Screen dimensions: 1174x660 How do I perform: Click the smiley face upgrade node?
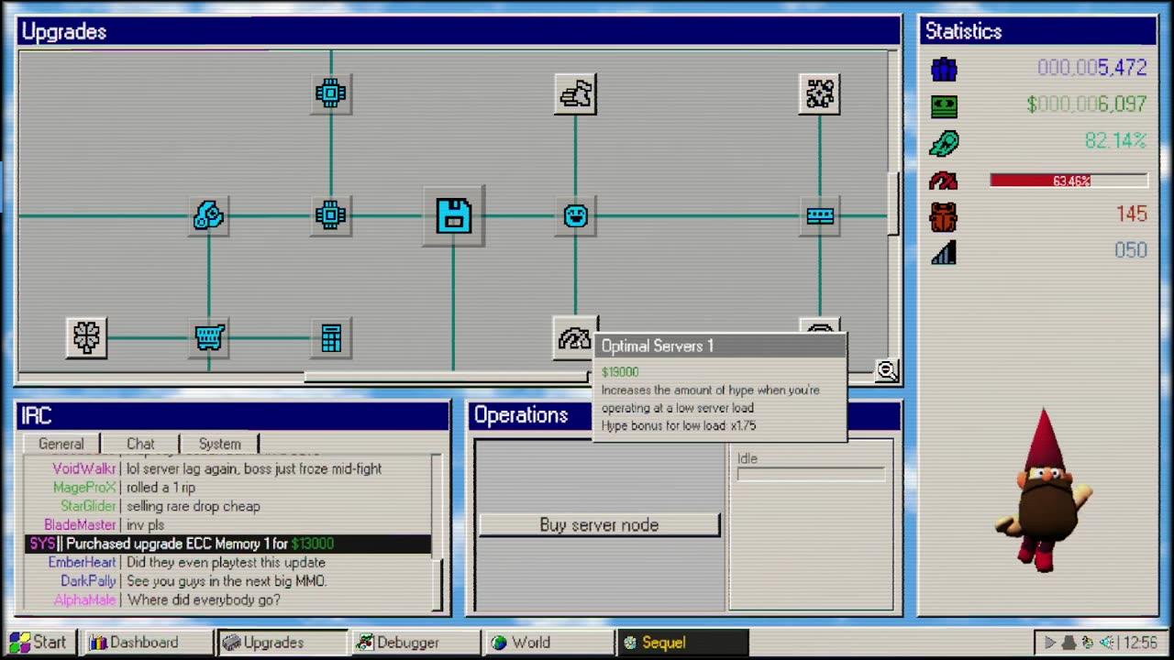click(x=575, y=216)
